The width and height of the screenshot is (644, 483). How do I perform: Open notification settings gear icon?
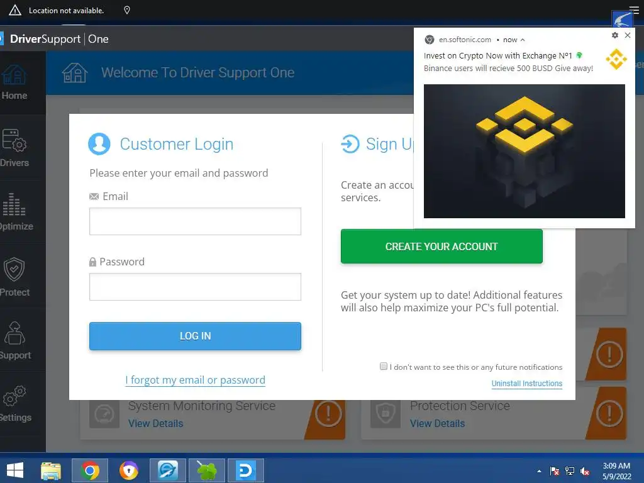click(x=615, y=35)
